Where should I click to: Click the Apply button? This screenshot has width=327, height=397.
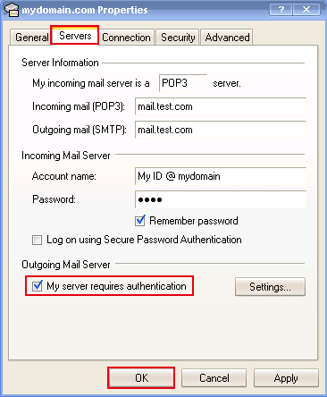(286, 378)
